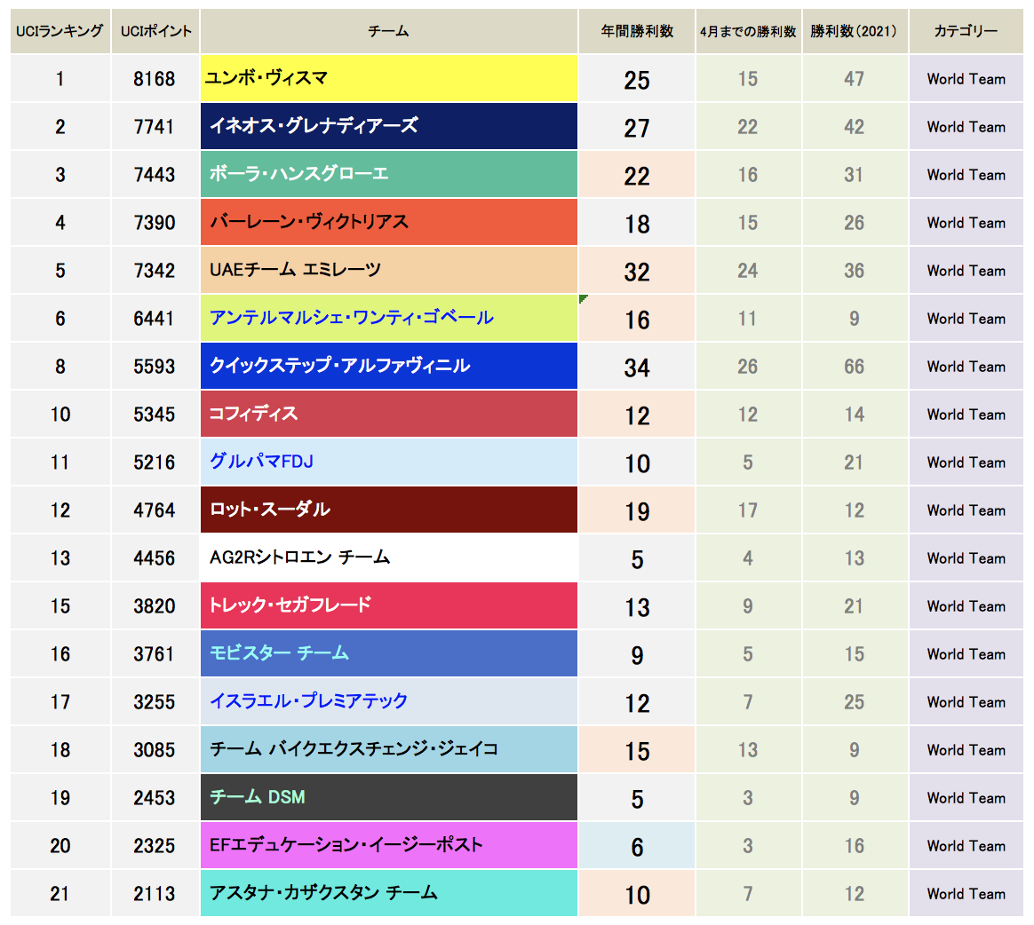Viewport: 1034px width, 925px height.
Task: Select the ロット・スーダル team cell
Action: tap(389, 510)
